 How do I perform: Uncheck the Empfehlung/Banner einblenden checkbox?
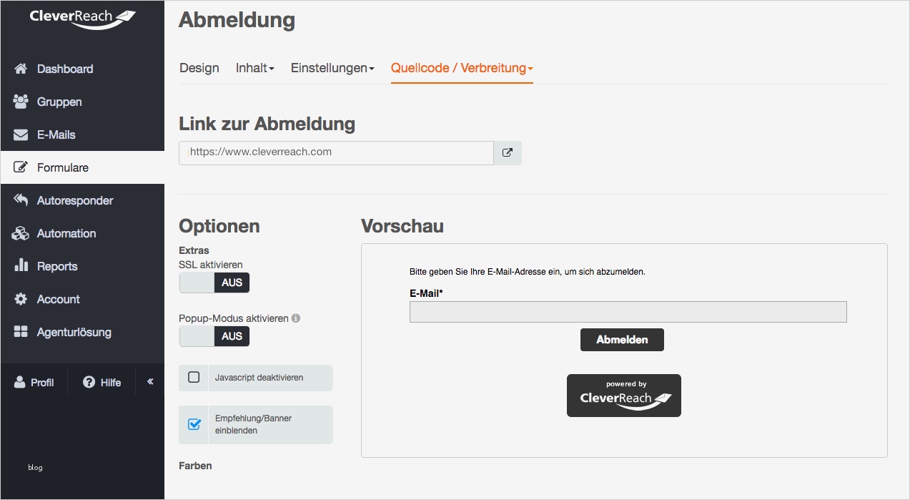coord(194,424)
